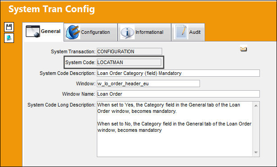Click the System Transaction field
The image size is (277, 167).
point(129,51)
